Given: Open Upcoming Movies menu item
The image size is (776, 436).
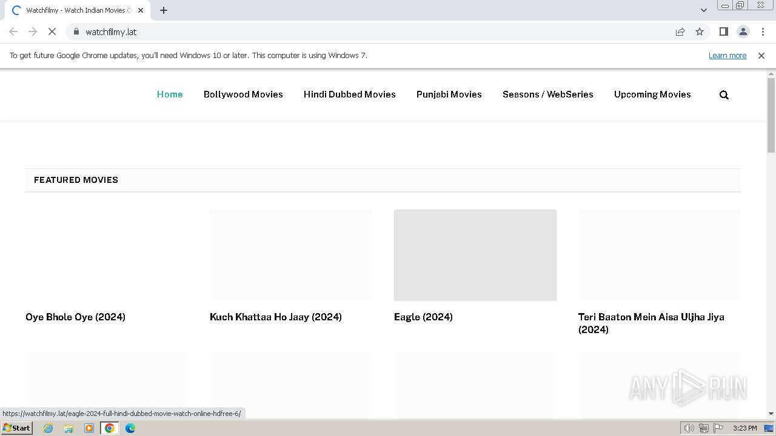Looking at the screenshot, I should tap(652, 94).
